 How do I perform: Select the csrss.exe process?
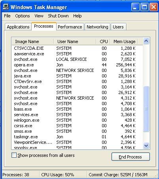coord(77,126)
